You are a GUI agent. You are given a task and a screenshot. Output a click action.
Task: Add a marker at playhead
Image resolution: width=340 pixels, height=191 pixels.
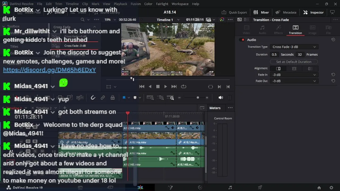coord(135,98)
